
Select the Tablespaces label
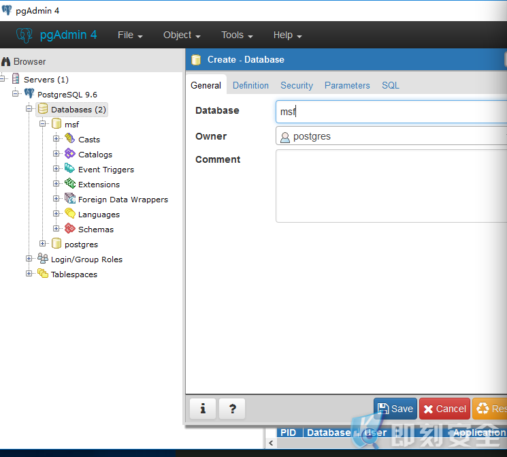[x=74, y=274]
